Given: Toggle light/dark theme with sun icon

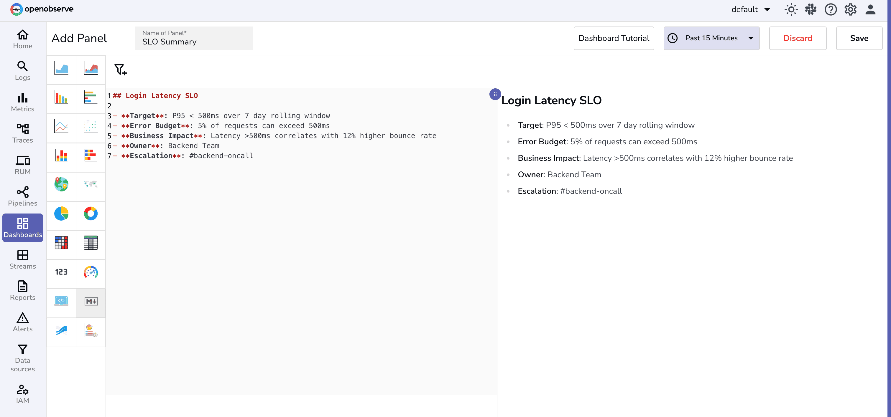Looking at the screenshot, I should [791, 9].
